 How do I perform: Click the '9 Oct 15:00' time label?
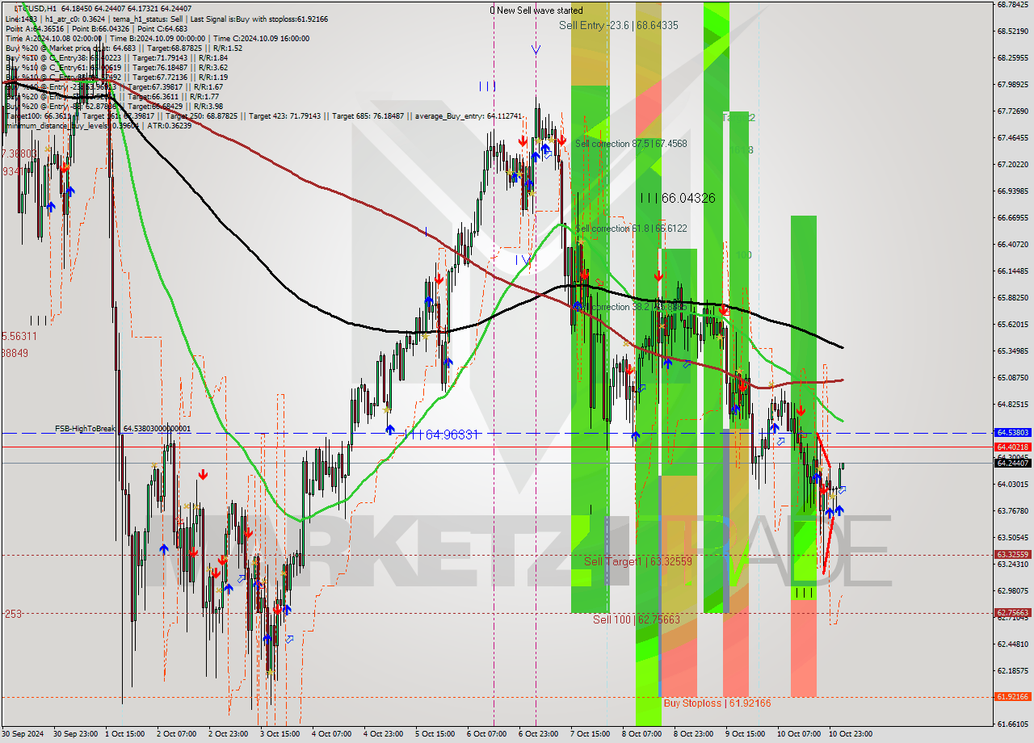[746, 734]
